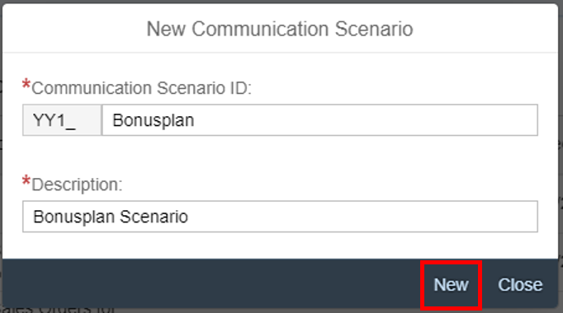Viewport: 563px width, 313px height.
Task: Click the YY1_ prefix box
Action: [x=62, y=120]
